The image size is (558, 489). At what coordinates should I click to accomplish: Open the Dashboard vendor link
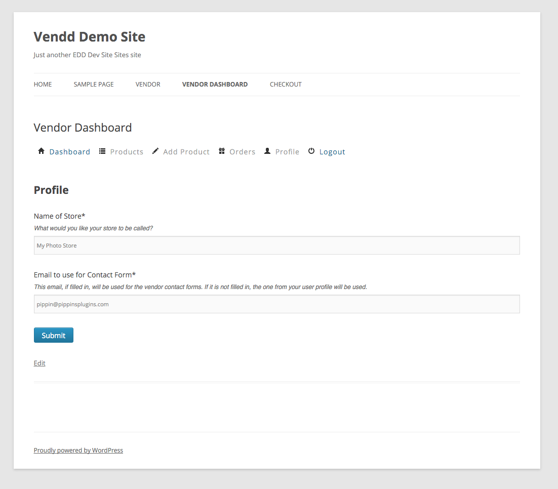point(70,152)
